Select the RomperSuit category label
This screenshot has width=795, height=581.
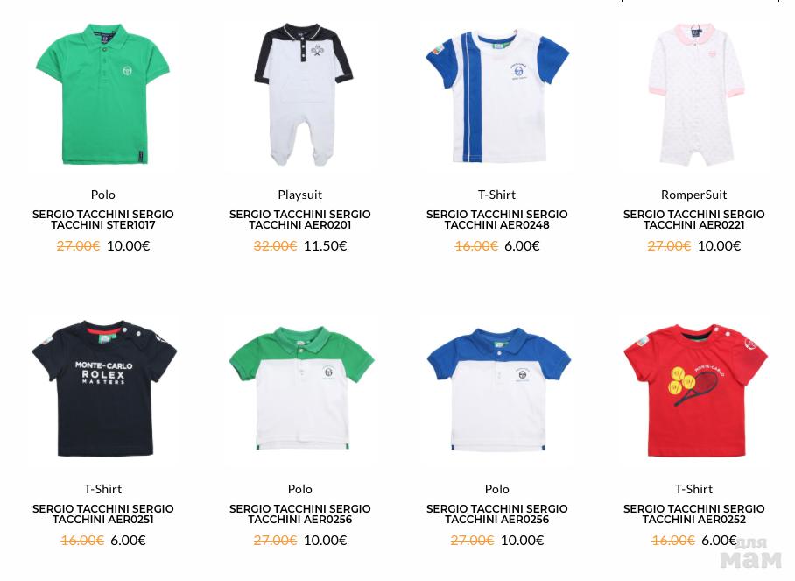693,195
